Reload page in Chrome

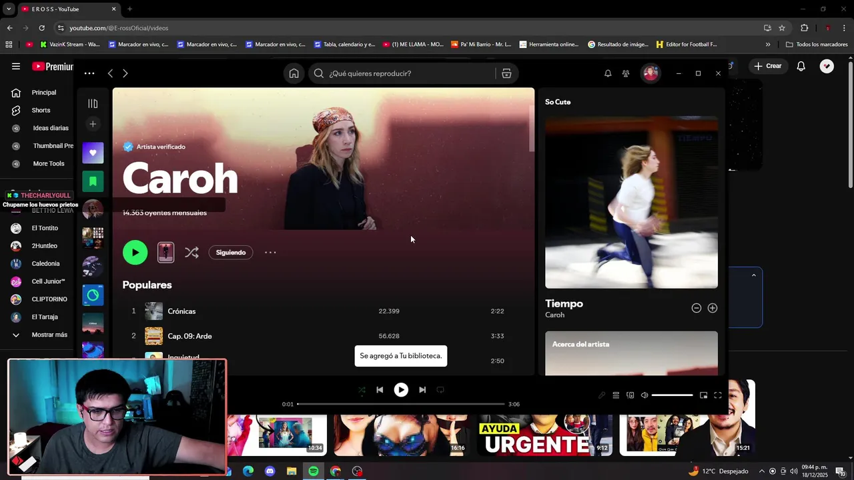[41, 28]
